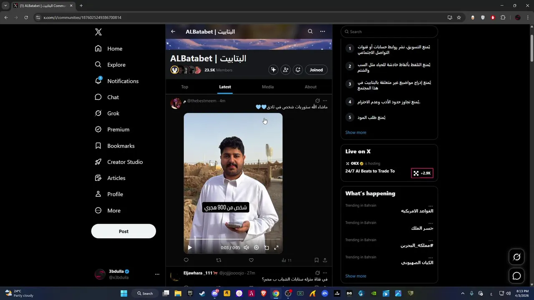Open the floating messages chat button
The width and height of the screenshot is (534, 300).
click(x=517, y=276)
